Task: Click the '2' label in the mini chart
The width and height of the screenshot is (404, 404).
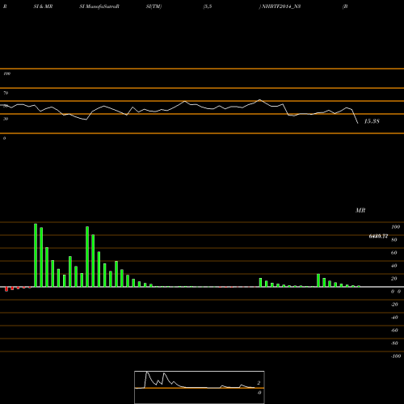Action: click(x=259, y=383)
